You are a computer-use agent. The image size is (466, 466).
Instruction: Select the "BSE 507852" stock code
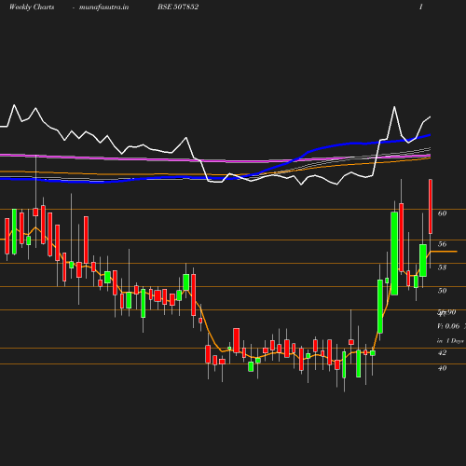click(x=178, y=7)
